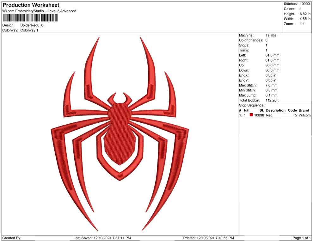Click the spider design preview image
Image resolution: width=313 pixels, height=241 pixels.
coord(120,134)
